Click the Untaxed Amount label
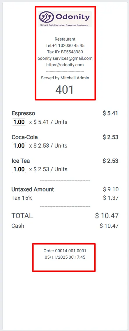Image resolution: width=129 pixels, height=331 pixels. point(33,189)
